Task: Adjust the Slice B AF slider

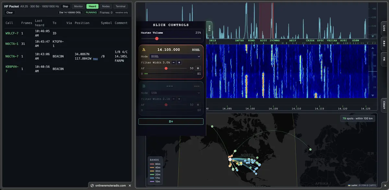Action: 167,105
